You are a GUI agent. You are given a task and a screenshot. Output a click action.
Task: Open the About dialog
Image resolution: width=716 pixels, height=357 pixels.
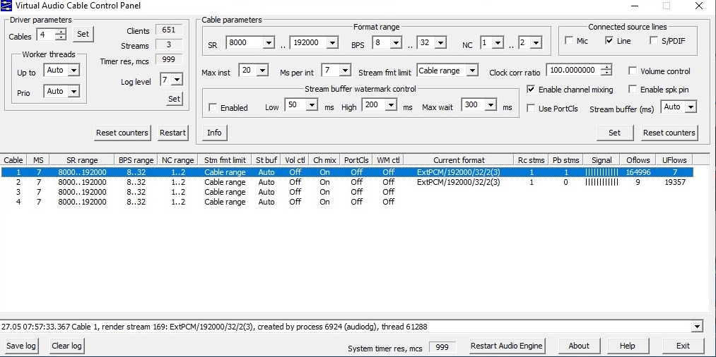pos(579,346)
